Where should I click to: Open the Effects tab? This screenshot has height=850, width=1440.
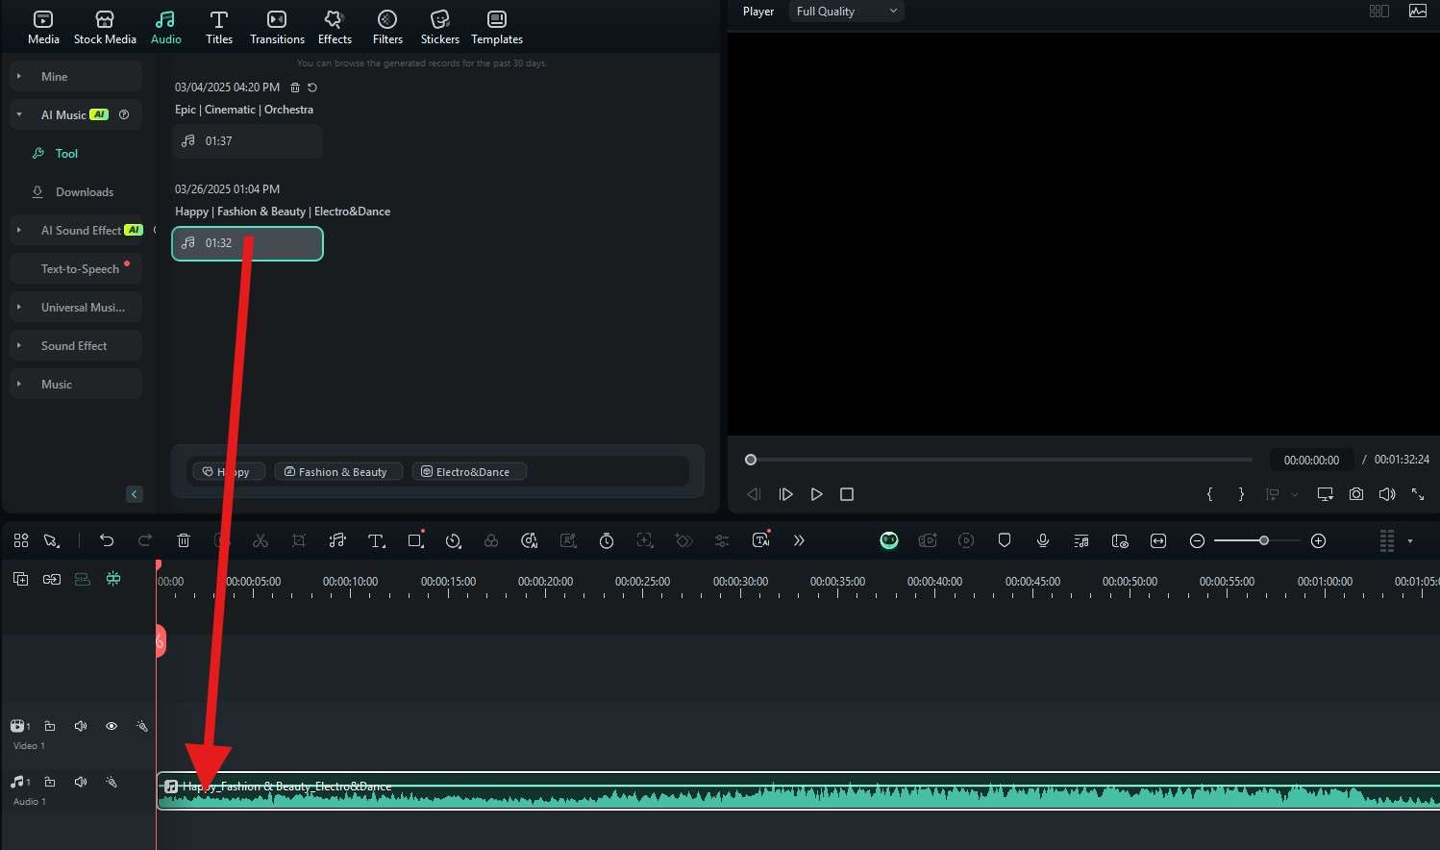[335, 27]
